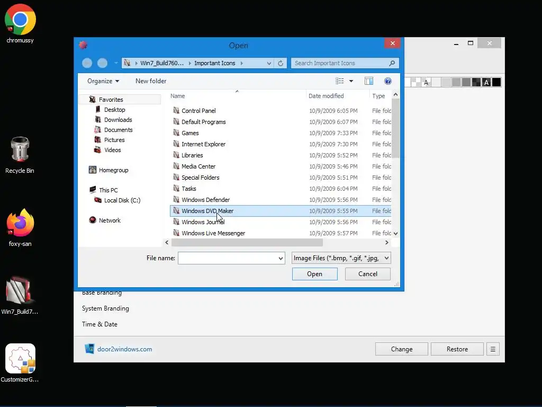Viewport: 542px width, 407px height.
Task: Expand the File name combo box dropdown
Action: (281, 258)
